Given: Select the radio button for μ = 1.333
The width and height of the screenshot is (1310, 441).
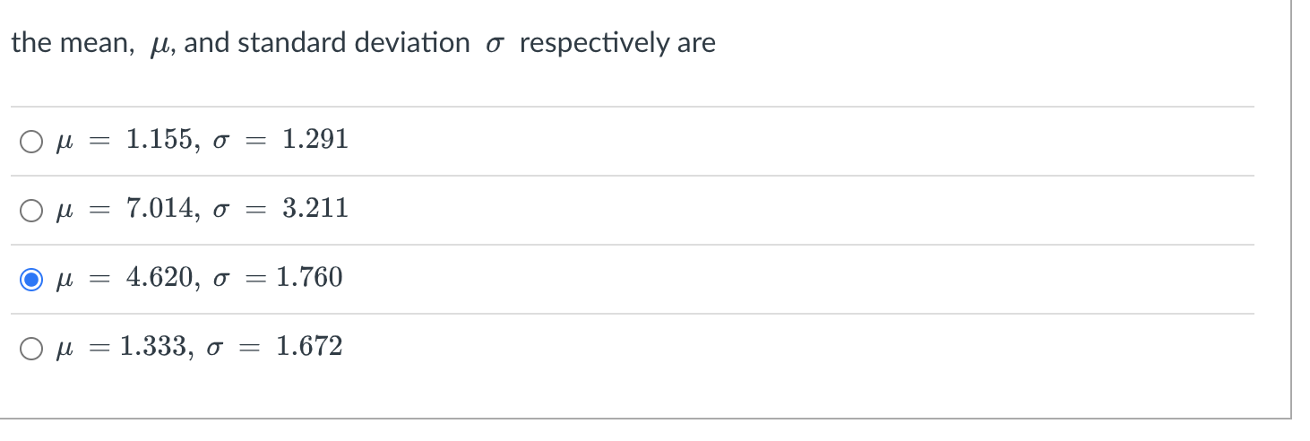Looking at the screenshot, I should [x=31, y=350].
